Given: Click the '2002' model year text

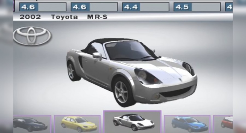Looking at the screenshot, I should (30, 17).
